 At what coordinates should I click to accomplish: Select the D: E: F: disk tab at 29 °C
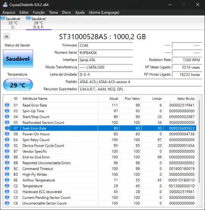(x=38, y=23)
